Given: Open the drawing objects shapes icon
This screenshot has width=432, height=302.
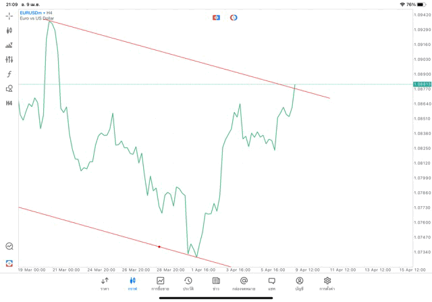Looking at the screenshot, I should (x=9, y=88).
